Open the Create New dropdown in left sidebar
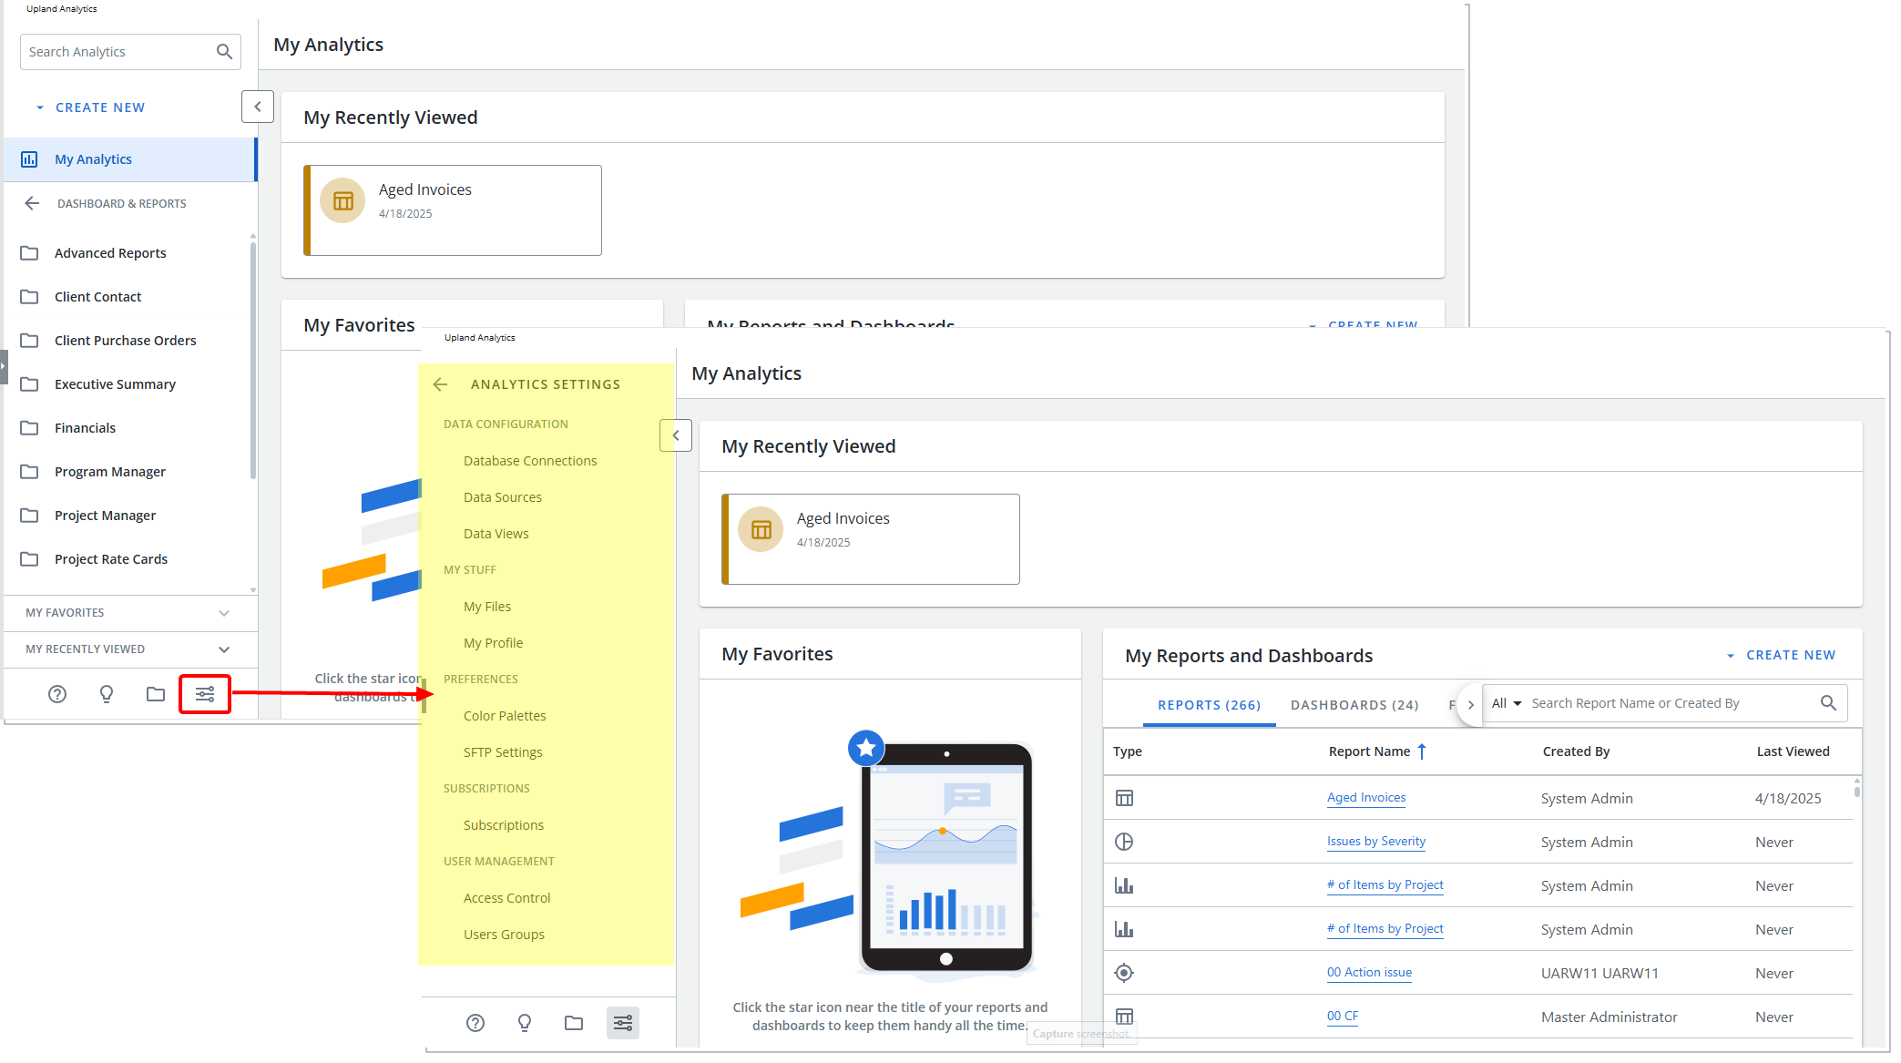Viewport: 1901px width, 1063px height. [x=91, y=107]
